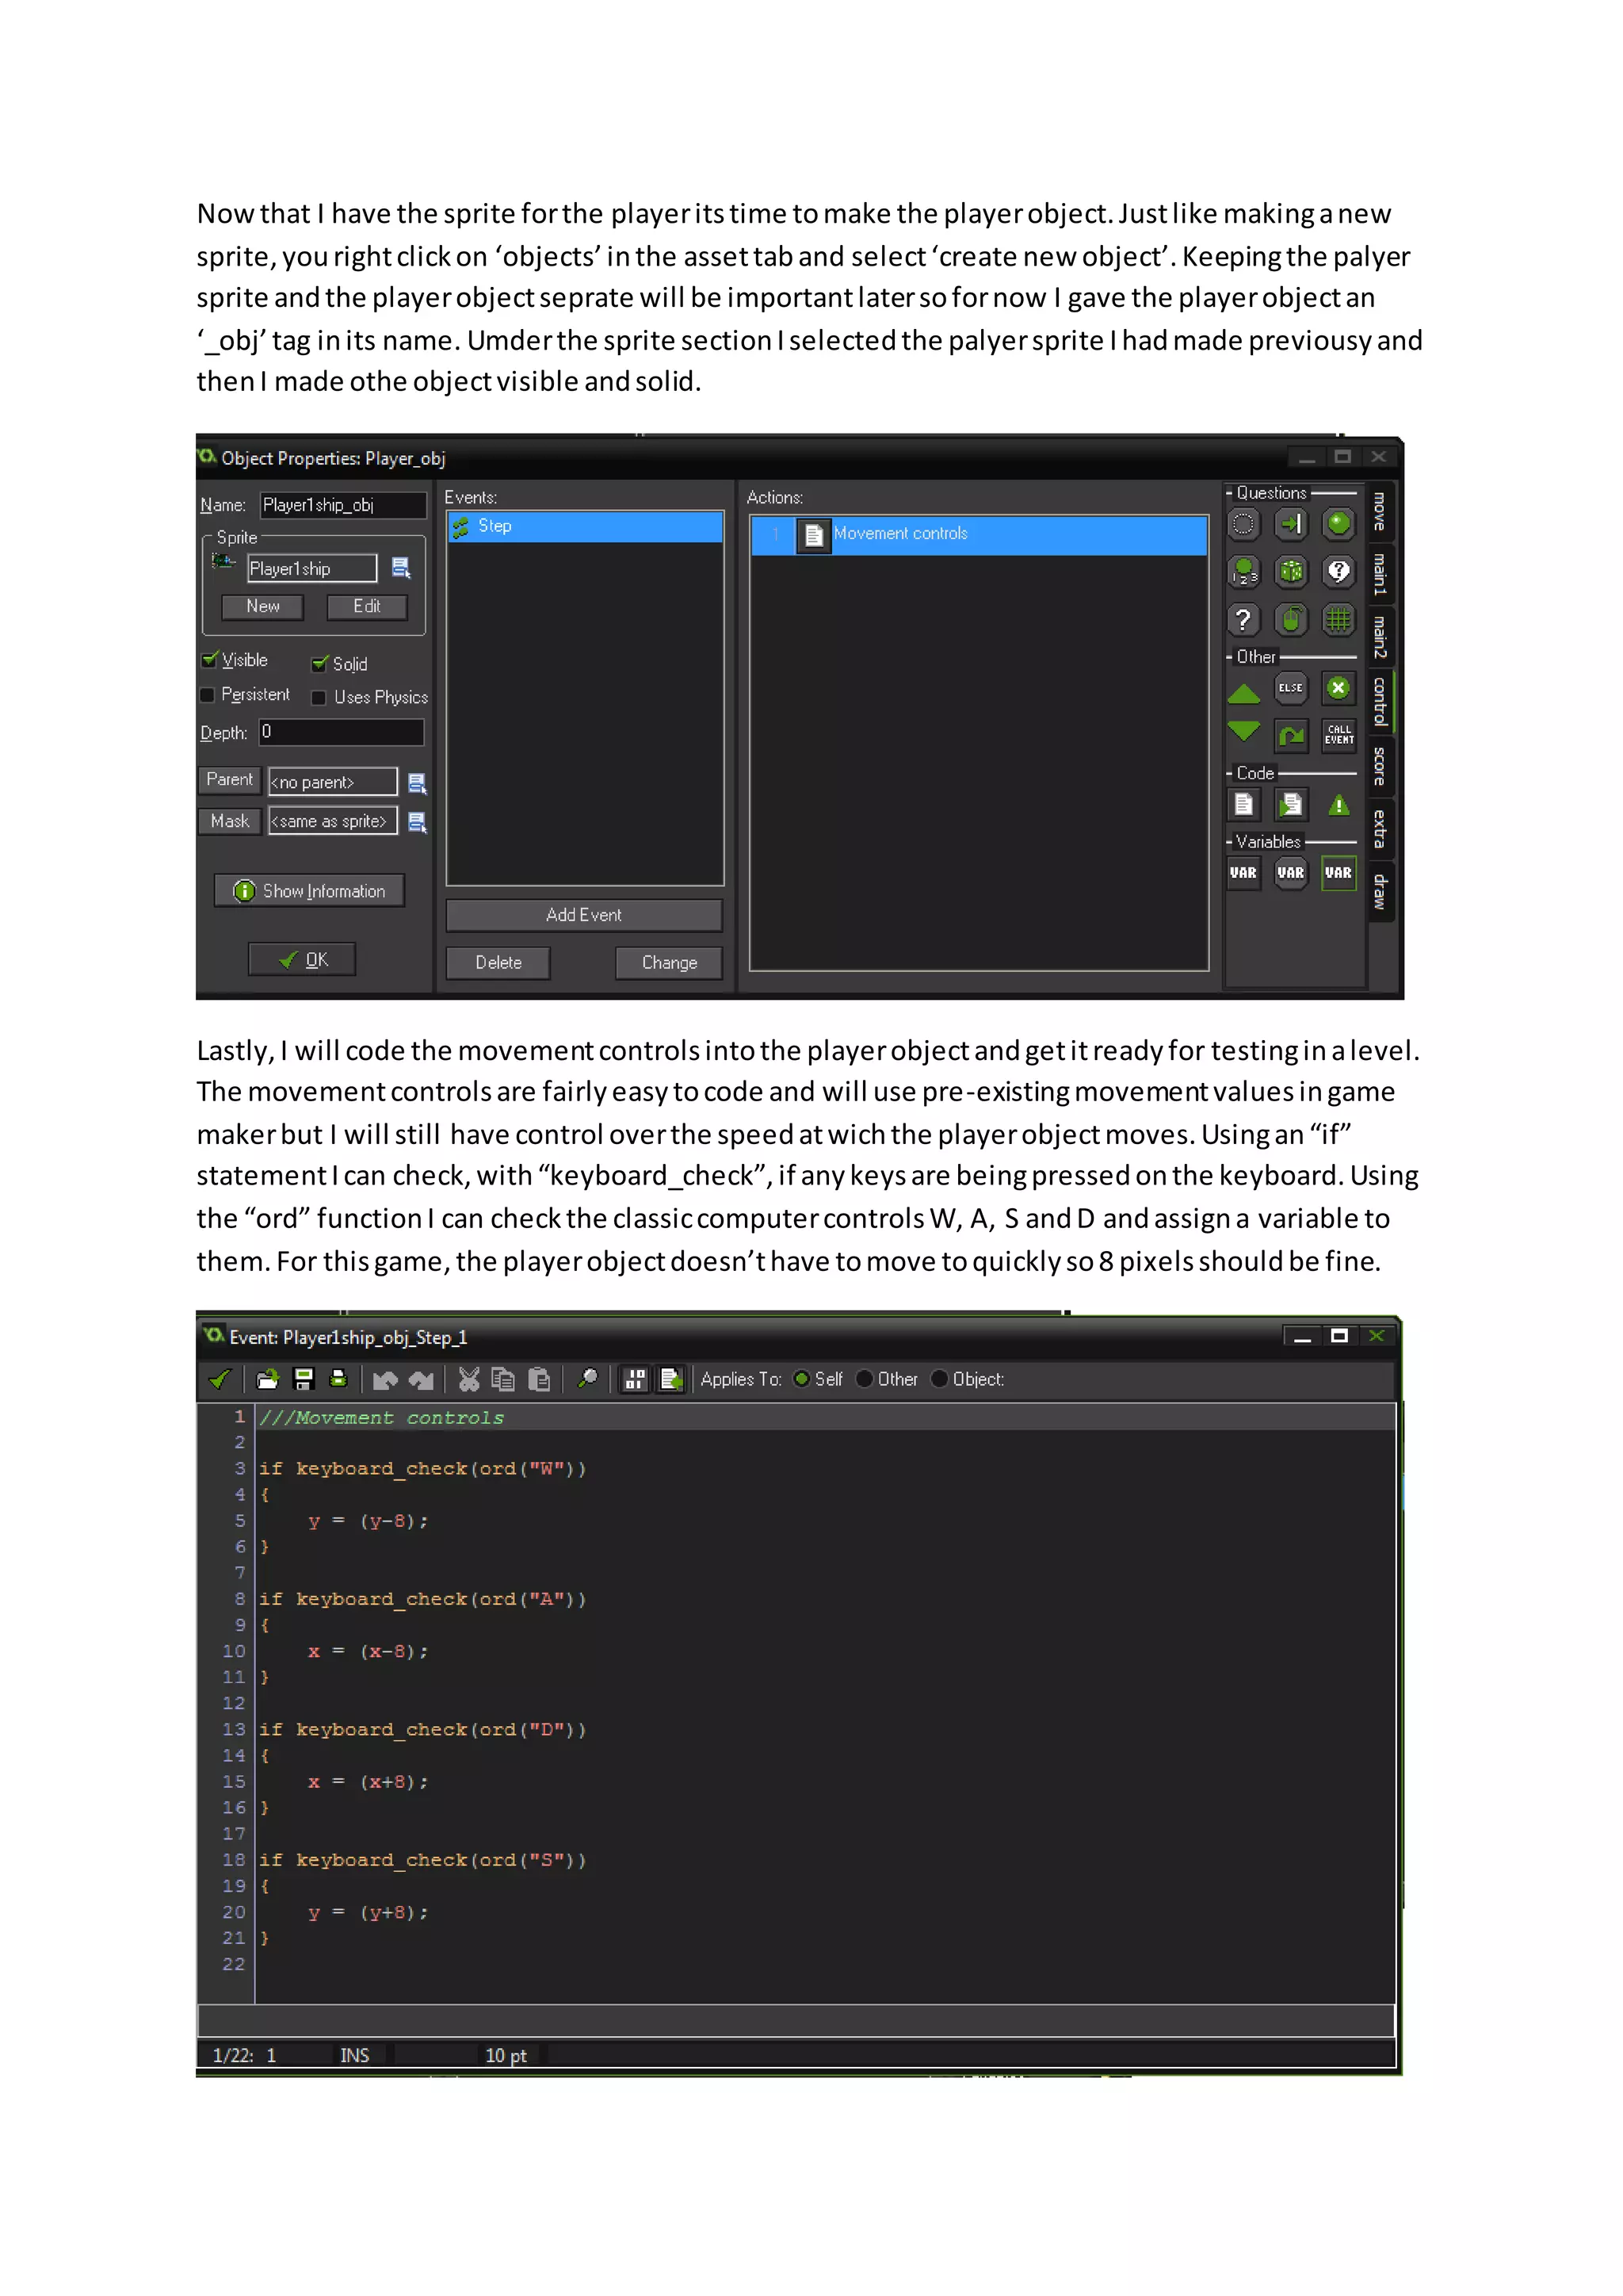Switch to the move actions tab
1623x2296 pixels.
click(x=1379, y=512)
